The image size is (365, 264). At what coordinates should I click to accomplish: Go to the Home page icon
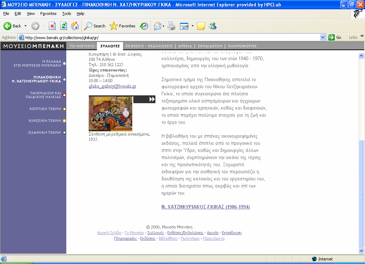(75, 26)
